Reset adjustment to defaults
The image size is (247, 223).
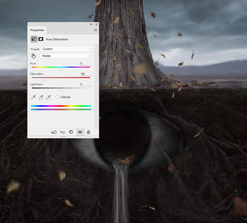71,132
